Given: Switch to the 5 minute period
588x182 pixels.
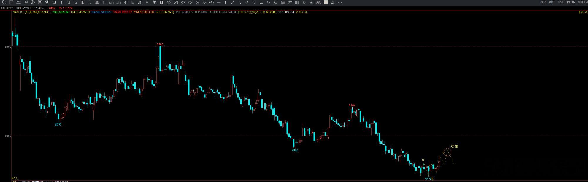Looking at the screenshot, I should (x=76, y=2).
